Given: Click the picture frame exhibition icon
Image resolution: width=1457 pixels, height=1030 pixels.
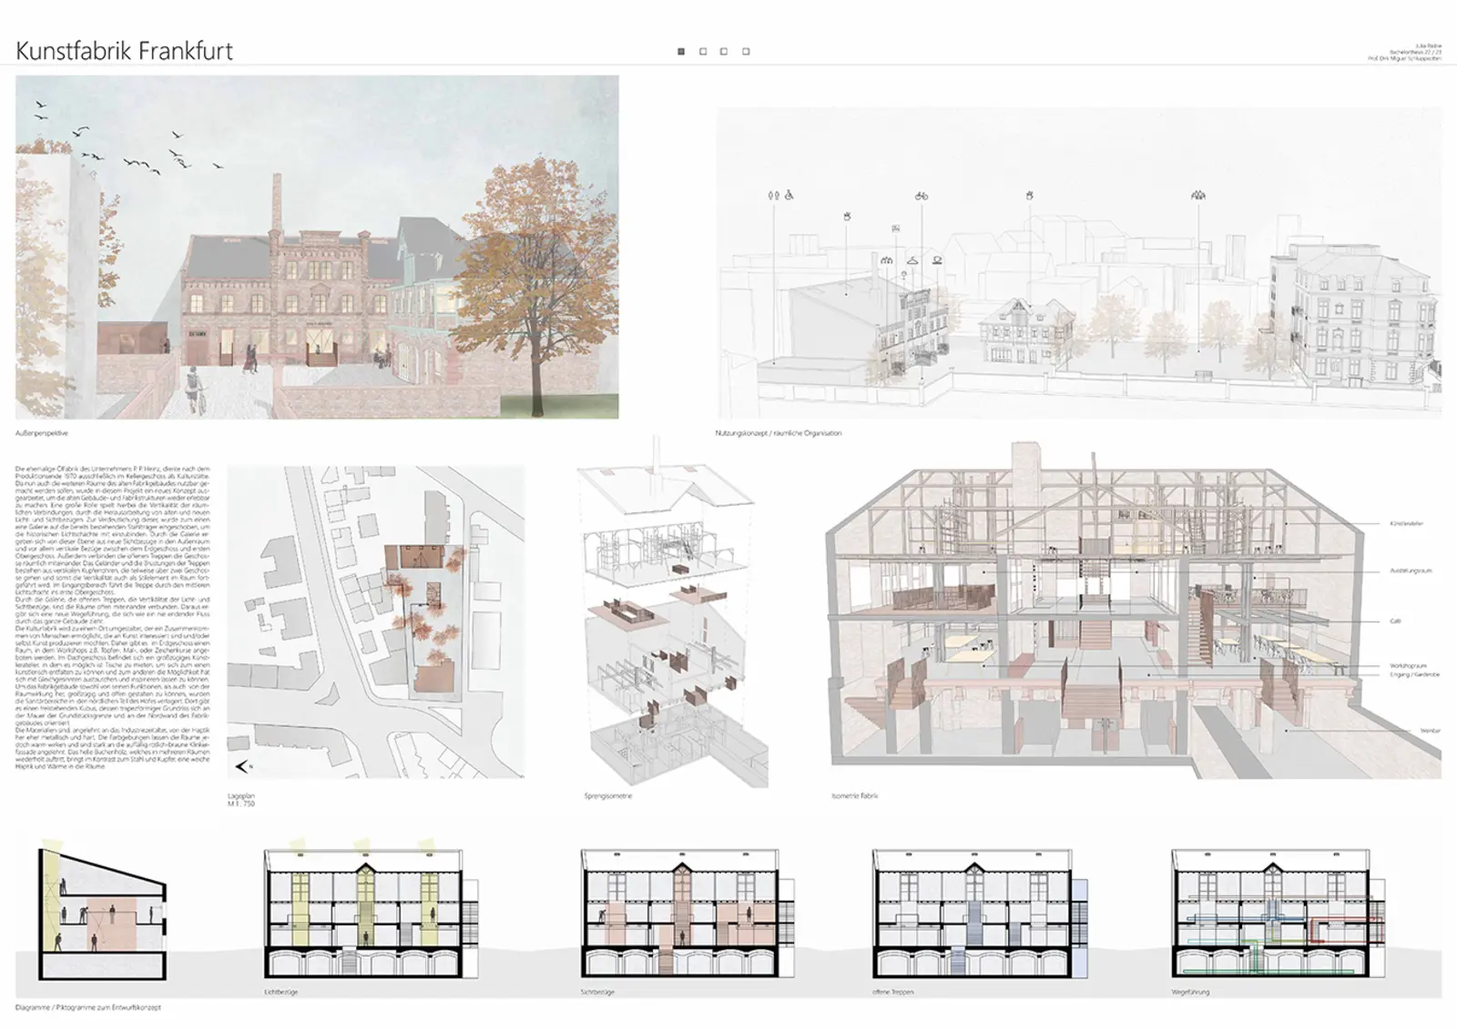Looking at the screenshot, I should 896,227.
